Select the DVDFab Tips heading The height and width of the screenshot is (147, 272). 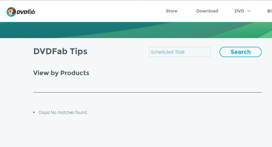click(x=60, y=51)
